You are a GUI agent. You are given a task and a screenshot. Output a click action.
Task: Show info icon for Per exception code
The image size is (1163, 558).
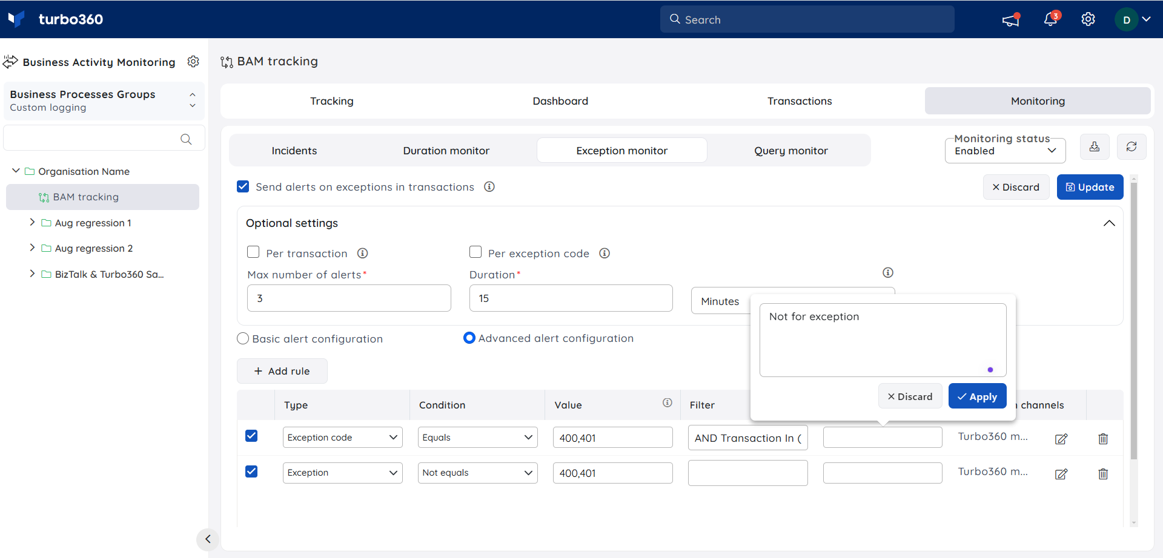click(605, 254)
